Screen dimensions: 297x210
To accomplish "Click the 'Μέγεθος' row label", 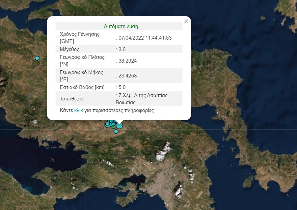I will pyautogui.click(x=70, y=49).
